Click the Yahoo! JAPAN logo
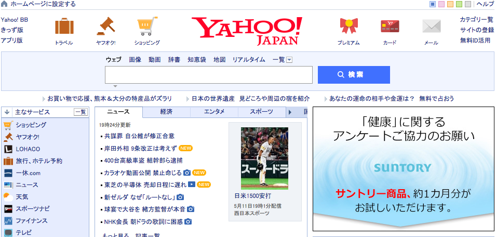The image size is (496, 237). tap(247, 31)
